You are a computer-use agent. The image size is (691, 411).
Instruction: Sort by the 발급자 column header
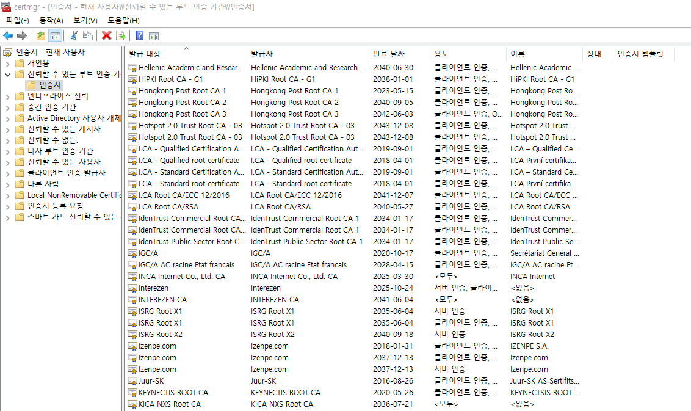click(307, 54)
